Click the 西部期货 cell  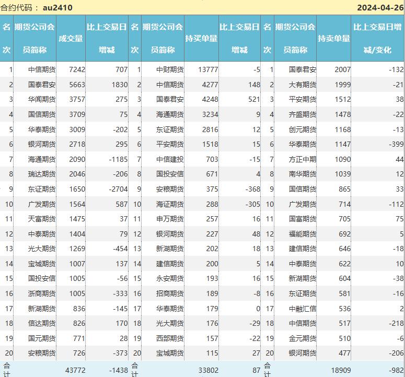tap(170, 338)
